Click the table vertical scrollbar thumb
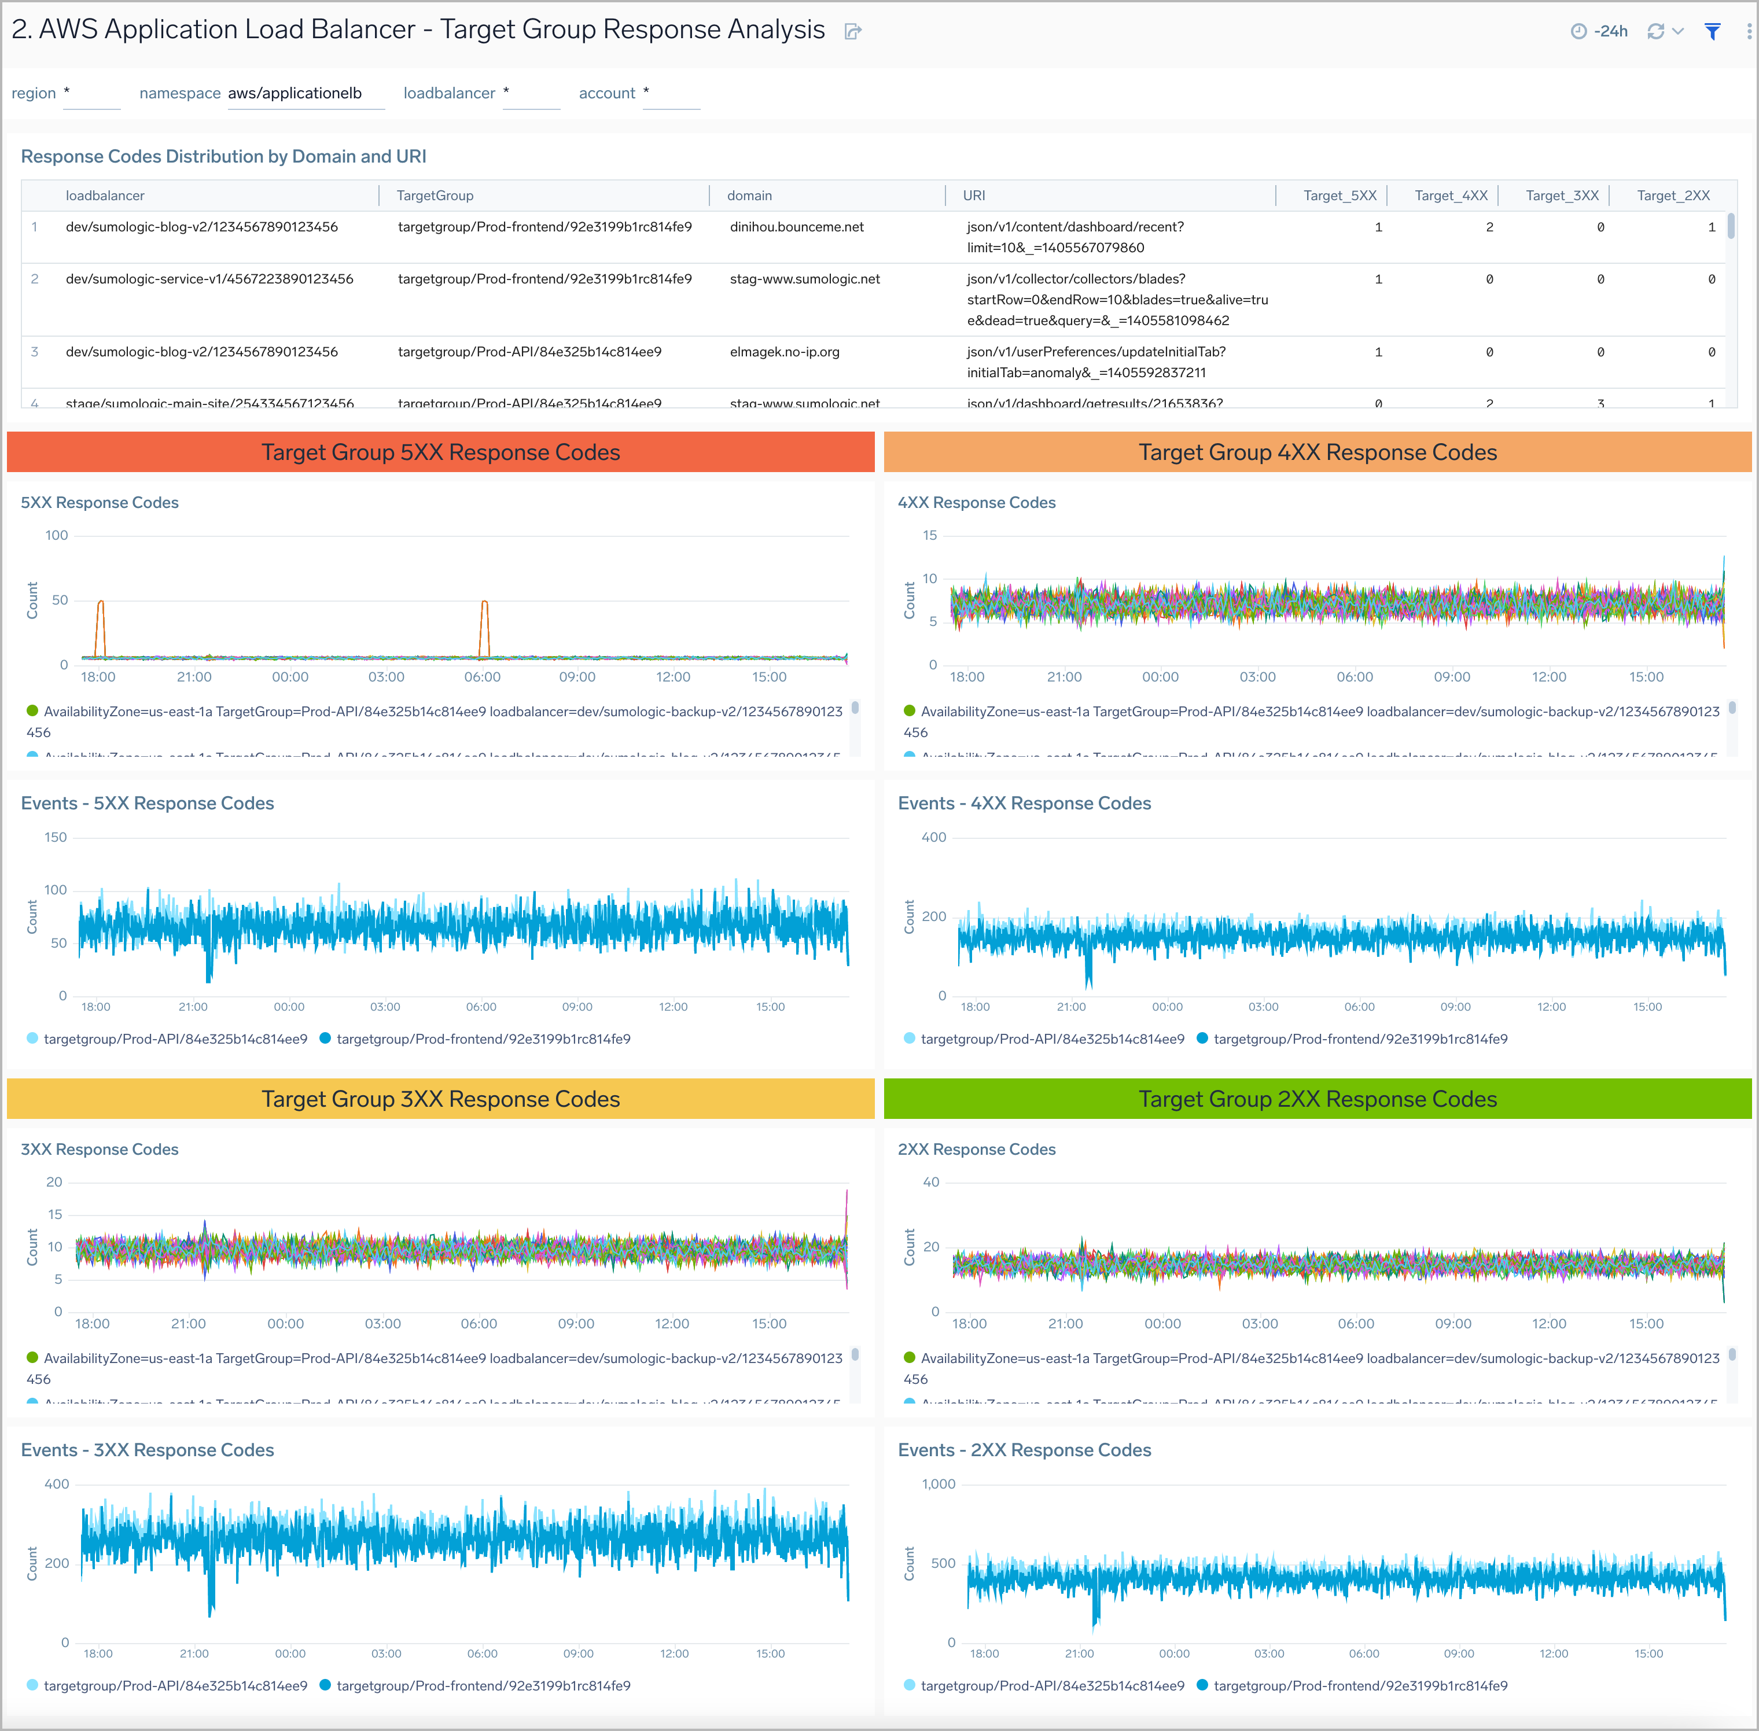 pyautogui.click(x=1731, y=226)
